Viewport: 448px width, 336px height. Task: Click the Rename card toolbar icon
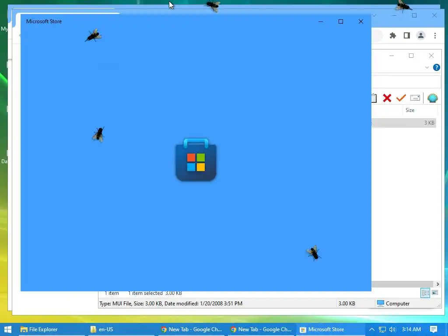pyautogui.click(x=415, y=98)
